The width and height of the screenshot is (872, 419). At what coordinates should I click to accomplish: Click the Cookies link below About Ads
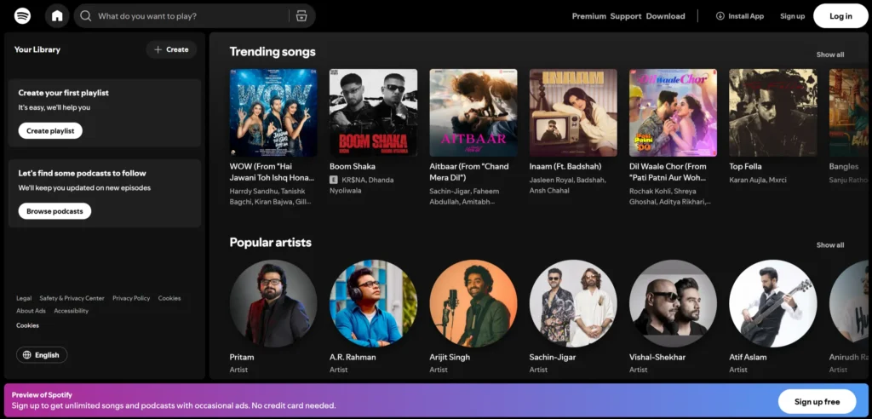coord(28,325)
